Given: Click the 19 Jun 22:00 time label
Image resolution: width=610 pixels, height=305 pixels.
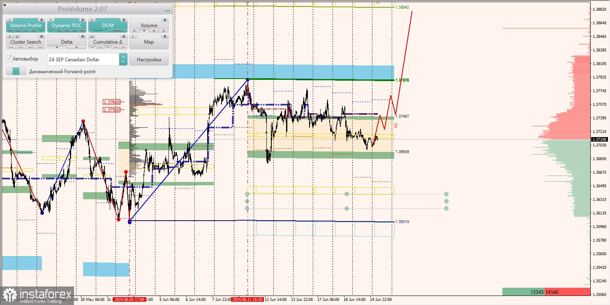Looking at the screenshot, I should (381, 300).
